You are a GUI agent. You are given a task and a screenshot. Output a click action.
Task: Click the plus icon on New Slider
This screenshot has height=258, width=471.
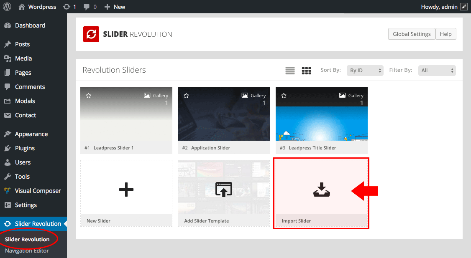click(x=126, y=190)
